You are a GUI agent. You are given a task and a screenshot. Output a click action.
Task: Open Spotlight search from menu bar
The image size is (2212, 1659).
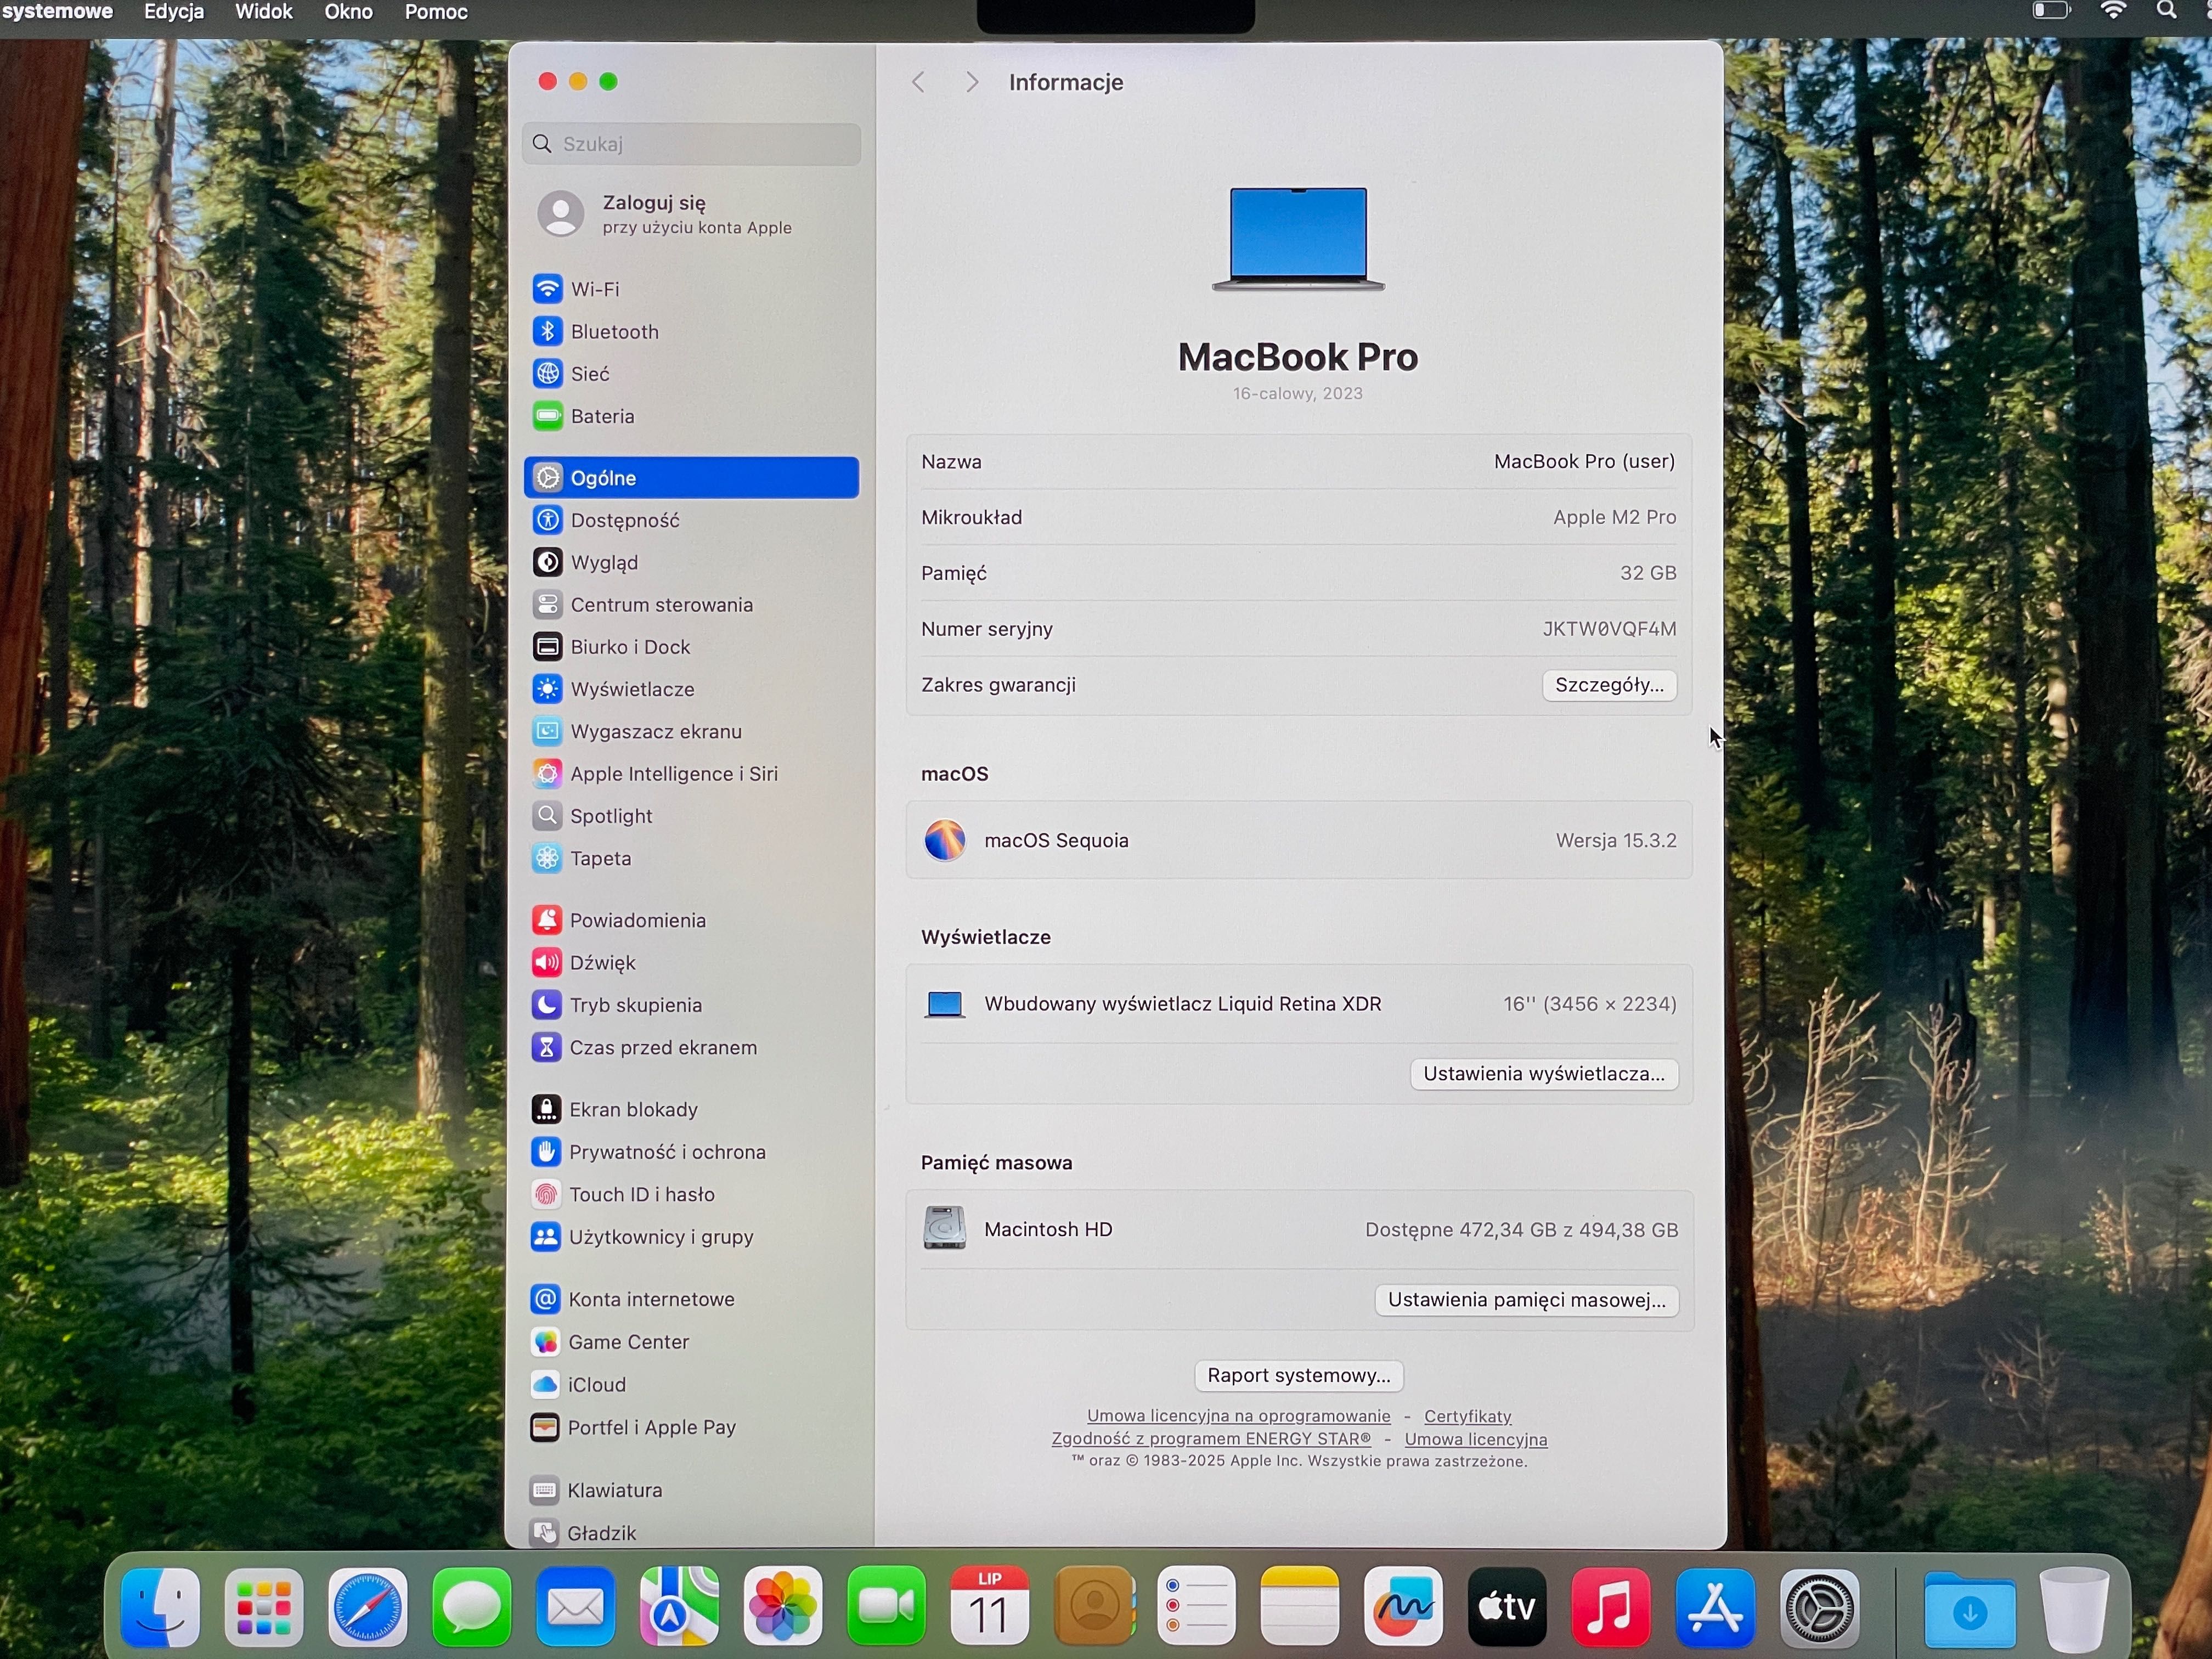coord(2166,10)
